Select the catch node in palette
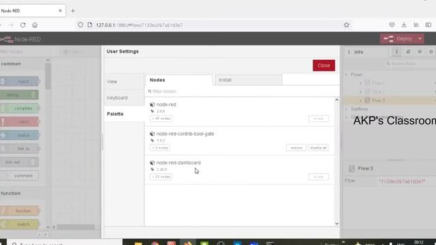Image resolution: width=436 pixels, height=245 pixels. (20, 122)
